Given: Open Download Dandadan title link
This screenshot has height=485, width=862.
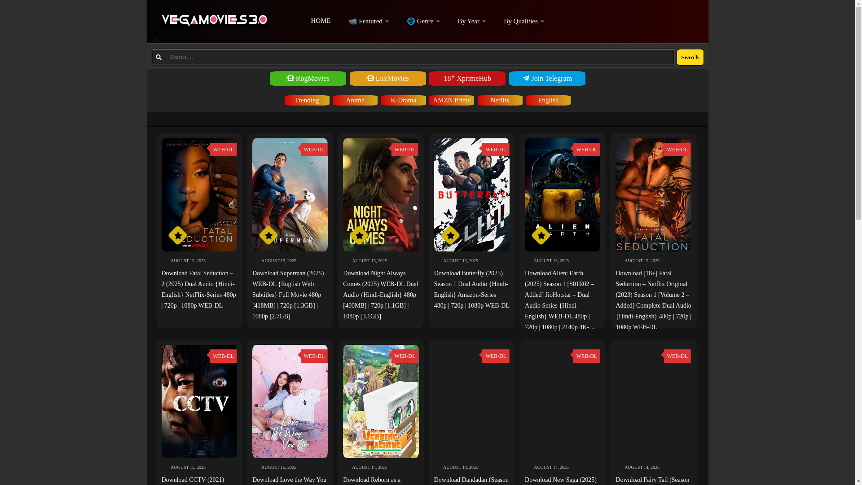Looking at the screenshot, I should (471, 480).
